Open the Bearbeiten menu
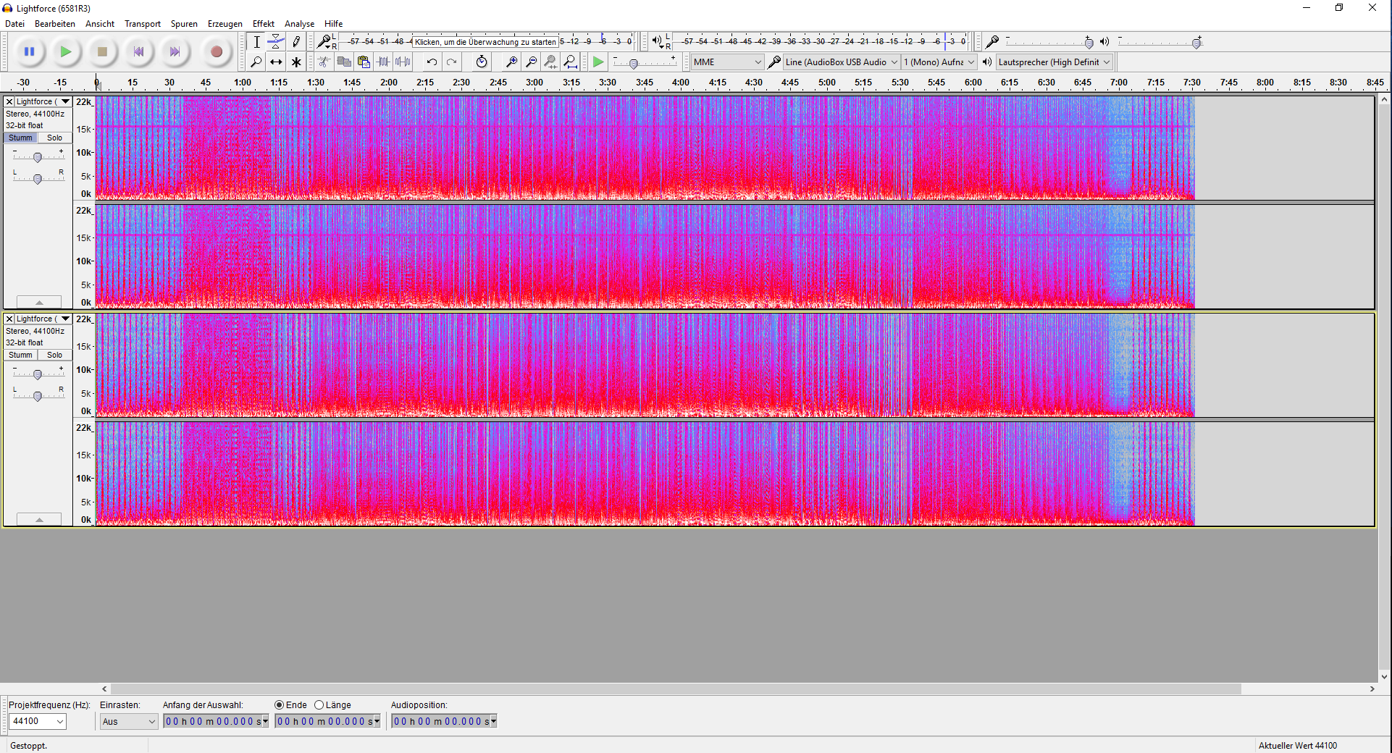Screen dimensions: 1392x753 pyautogui.click(x=55, y=24)
